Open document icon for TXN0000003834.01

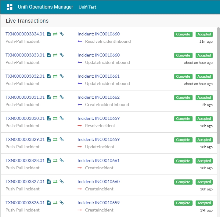tap(49, 34)
